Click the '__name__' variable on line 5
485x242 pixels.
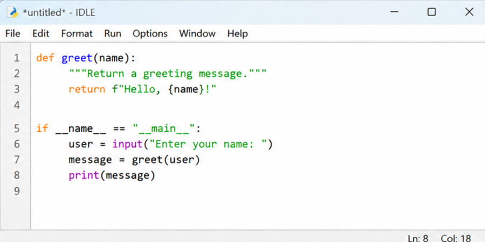point(81,128)
